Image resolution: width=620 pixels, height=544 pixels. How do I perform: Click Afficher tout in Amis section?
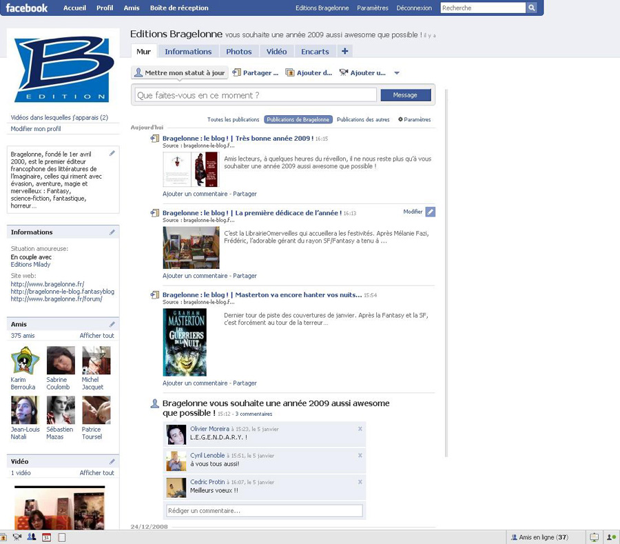point(97,336)
